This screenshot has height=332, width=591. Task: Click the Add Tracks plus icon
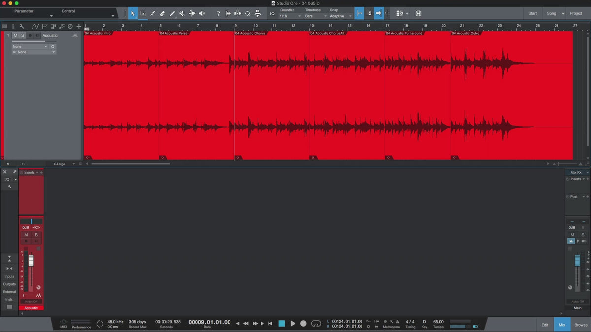pyautogui.click(x=78, y=26)
